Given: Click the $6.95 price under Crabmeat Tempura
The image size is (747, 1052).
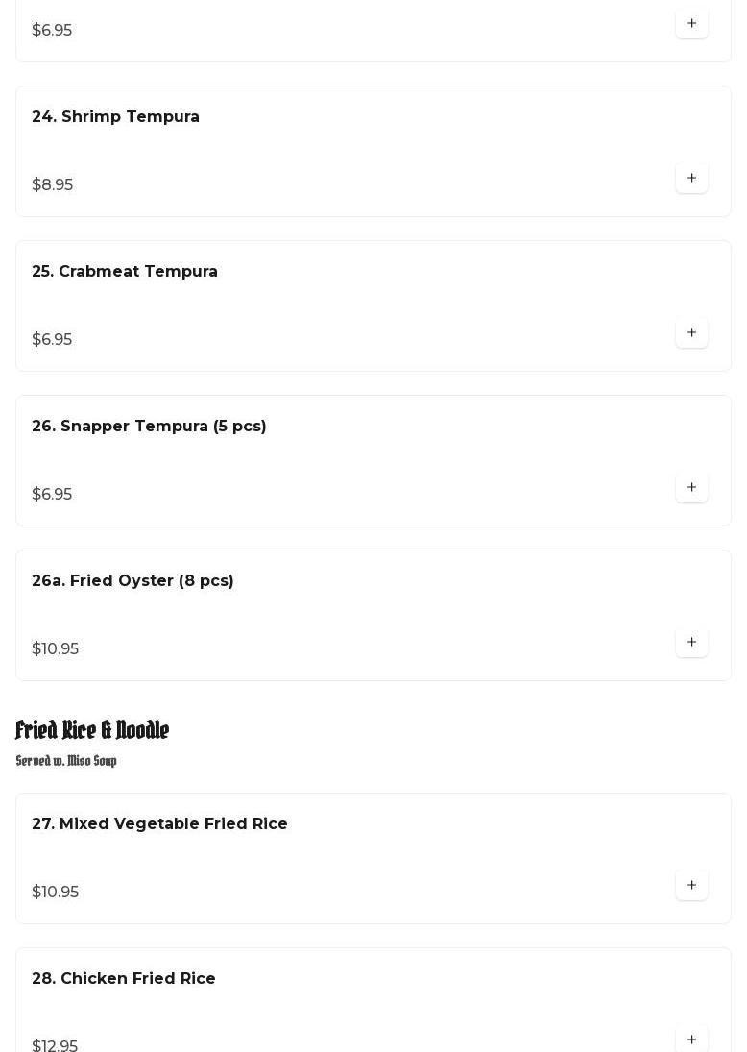Looking at the screenshot, I should pyautogui.click(x=52, y=339).
